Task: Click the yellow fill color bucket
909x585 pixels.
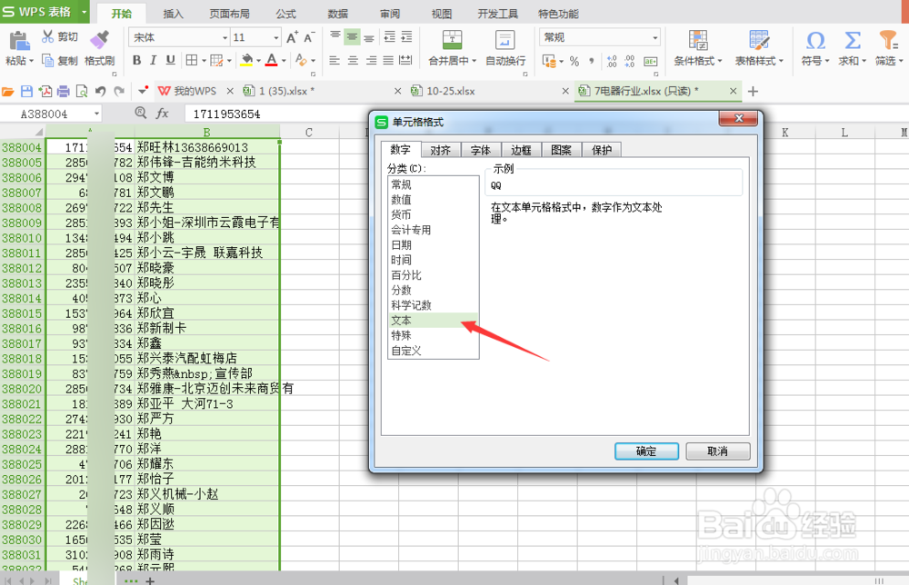Action: (246, 60)
